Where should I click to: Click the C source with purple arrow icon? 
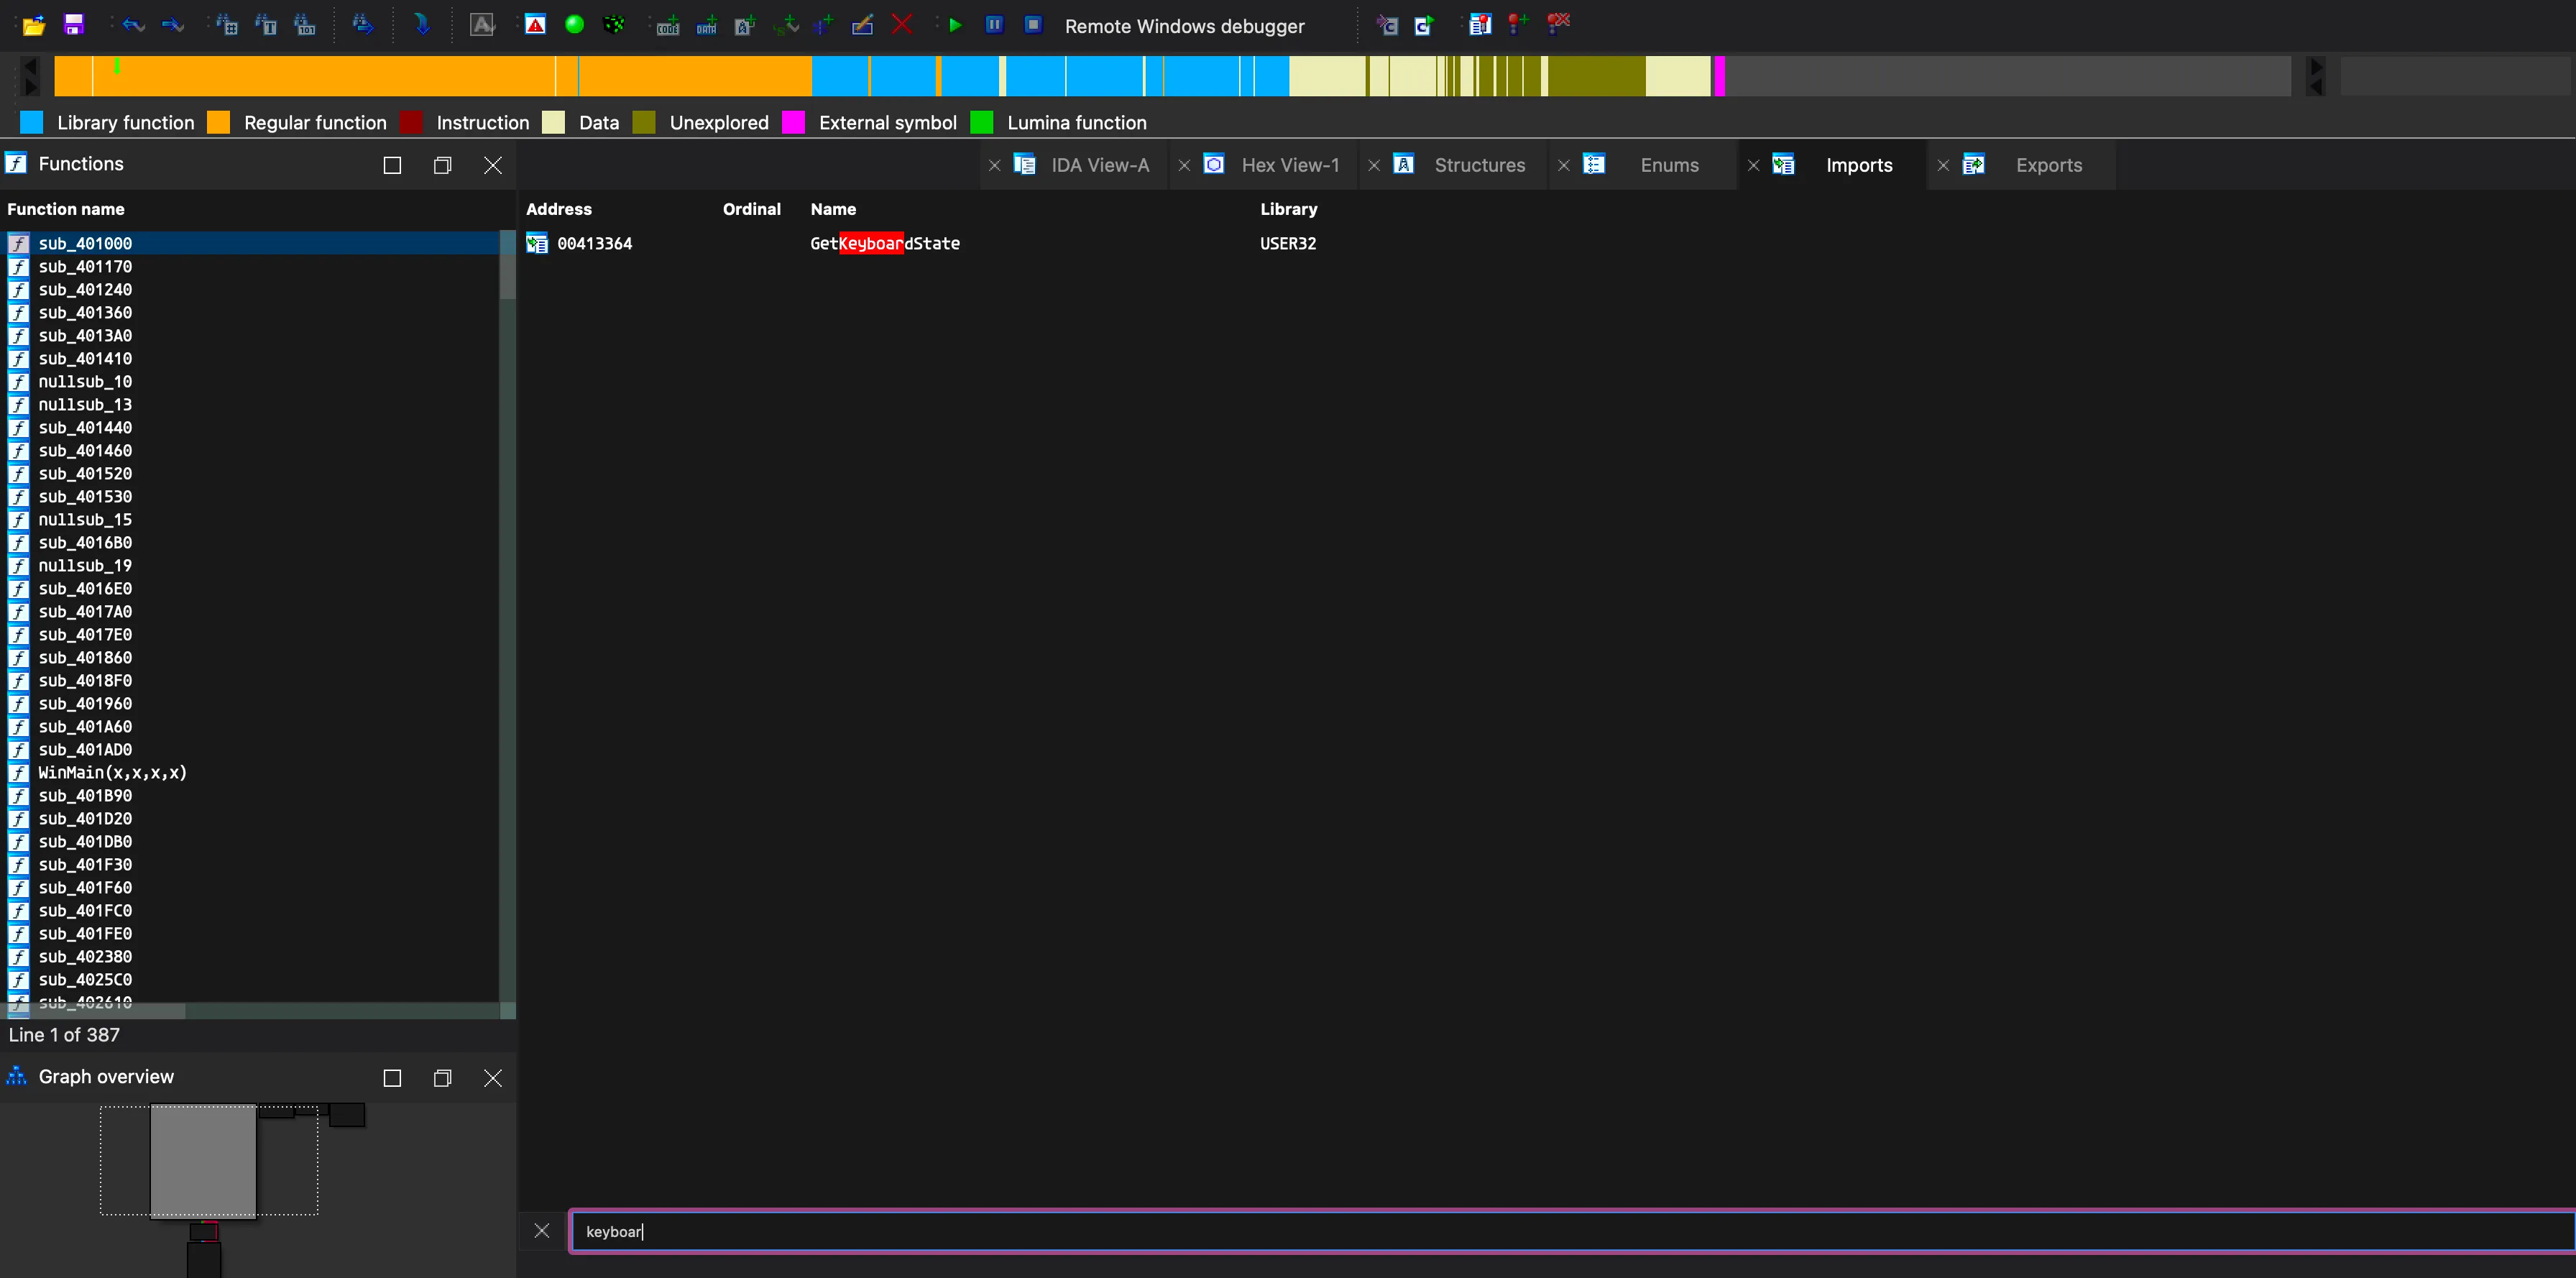point(1387,25)
